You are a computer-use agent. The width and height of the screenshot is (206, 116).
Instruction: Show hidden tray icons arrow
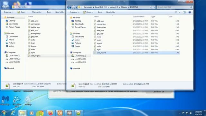(180, 113)
